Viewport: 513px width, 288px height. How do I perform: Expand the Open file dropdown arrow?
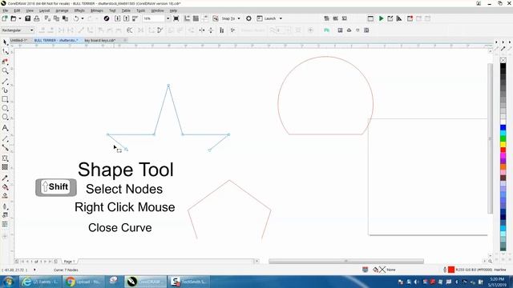click(x=19, y=18)
